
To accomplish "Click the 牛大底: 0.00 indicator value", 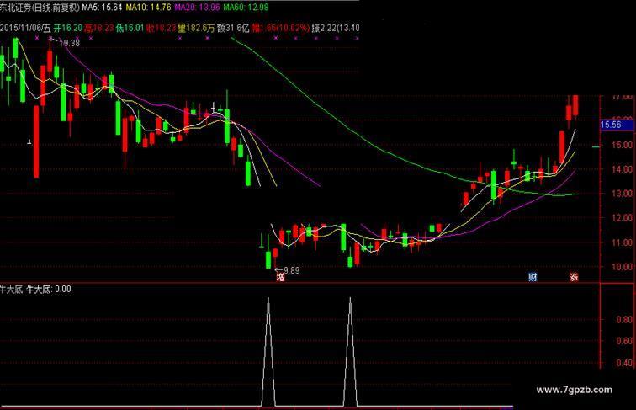I will tap(49, 289).
